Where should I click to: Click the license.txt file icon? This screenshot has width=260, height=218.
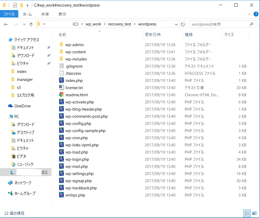coord(61,87)
